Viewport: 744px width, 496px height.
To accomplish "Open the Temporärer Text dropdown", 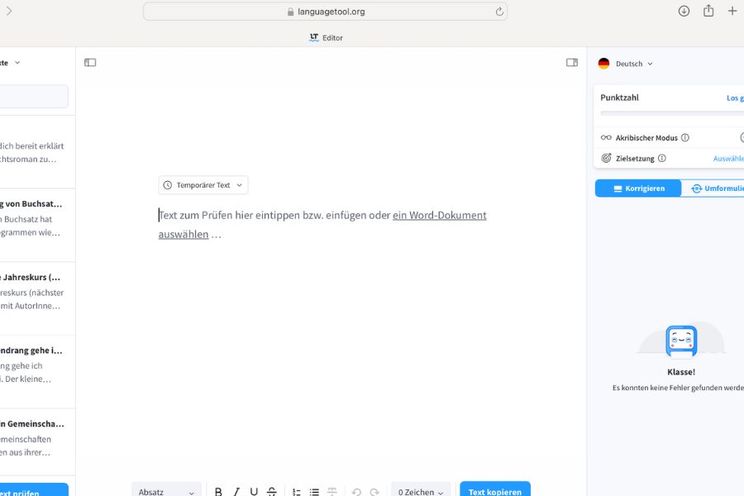I will (x=203, y=184).
